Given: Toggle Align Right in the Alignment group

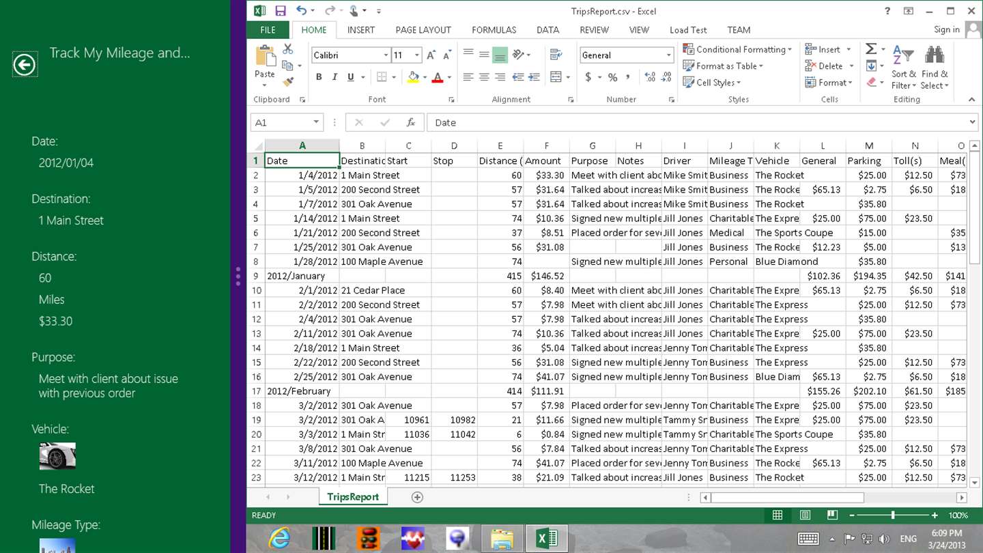Looking at the screenshot, I should [x=500, y=77].
